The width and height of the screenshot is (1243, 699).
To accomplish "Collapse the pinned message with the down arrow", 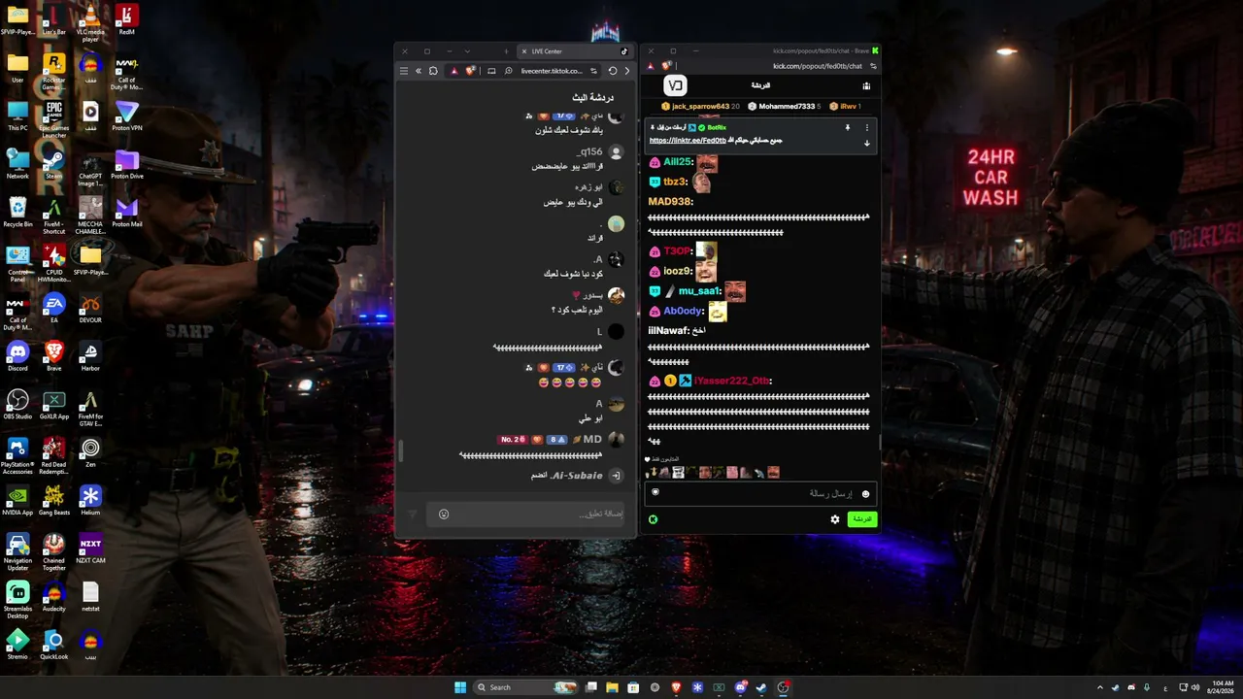I will point(867,143).
